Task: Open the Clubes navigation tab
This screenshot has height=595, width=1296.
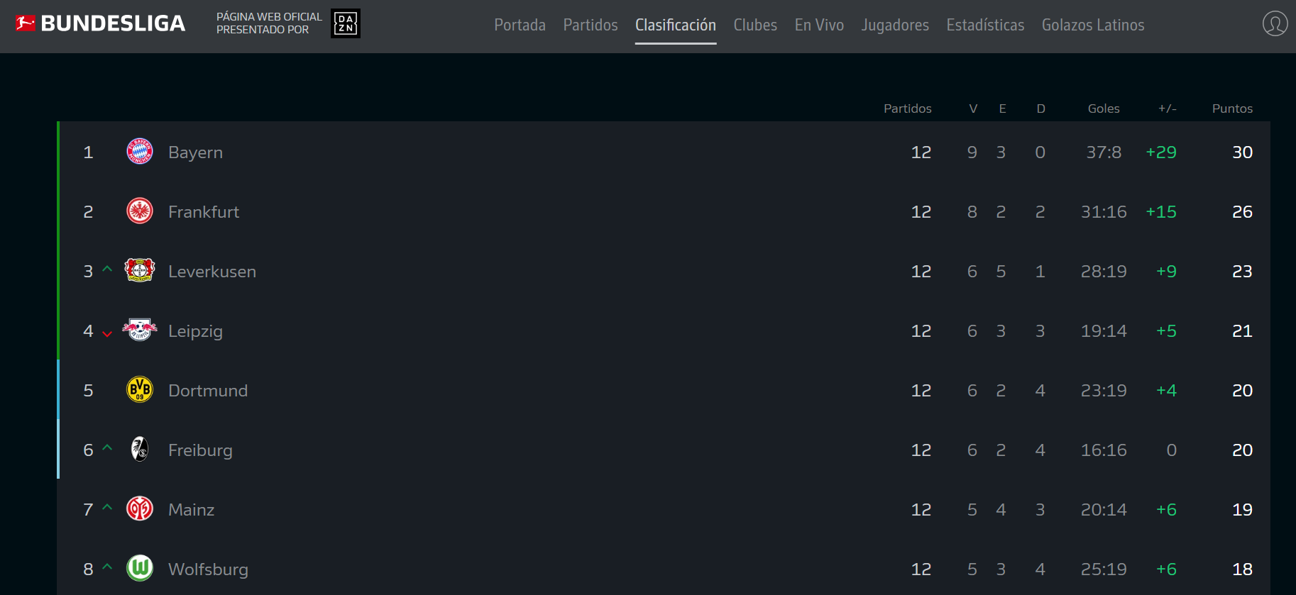Action: (x=755, y=26)
